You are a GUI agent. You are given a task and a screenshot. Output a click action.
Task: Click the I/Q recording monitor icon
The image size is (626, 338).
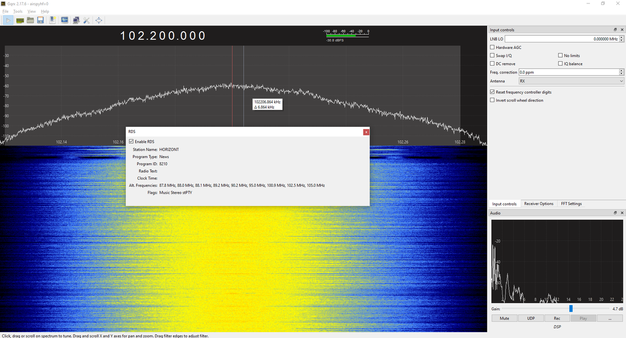(65, 20)
